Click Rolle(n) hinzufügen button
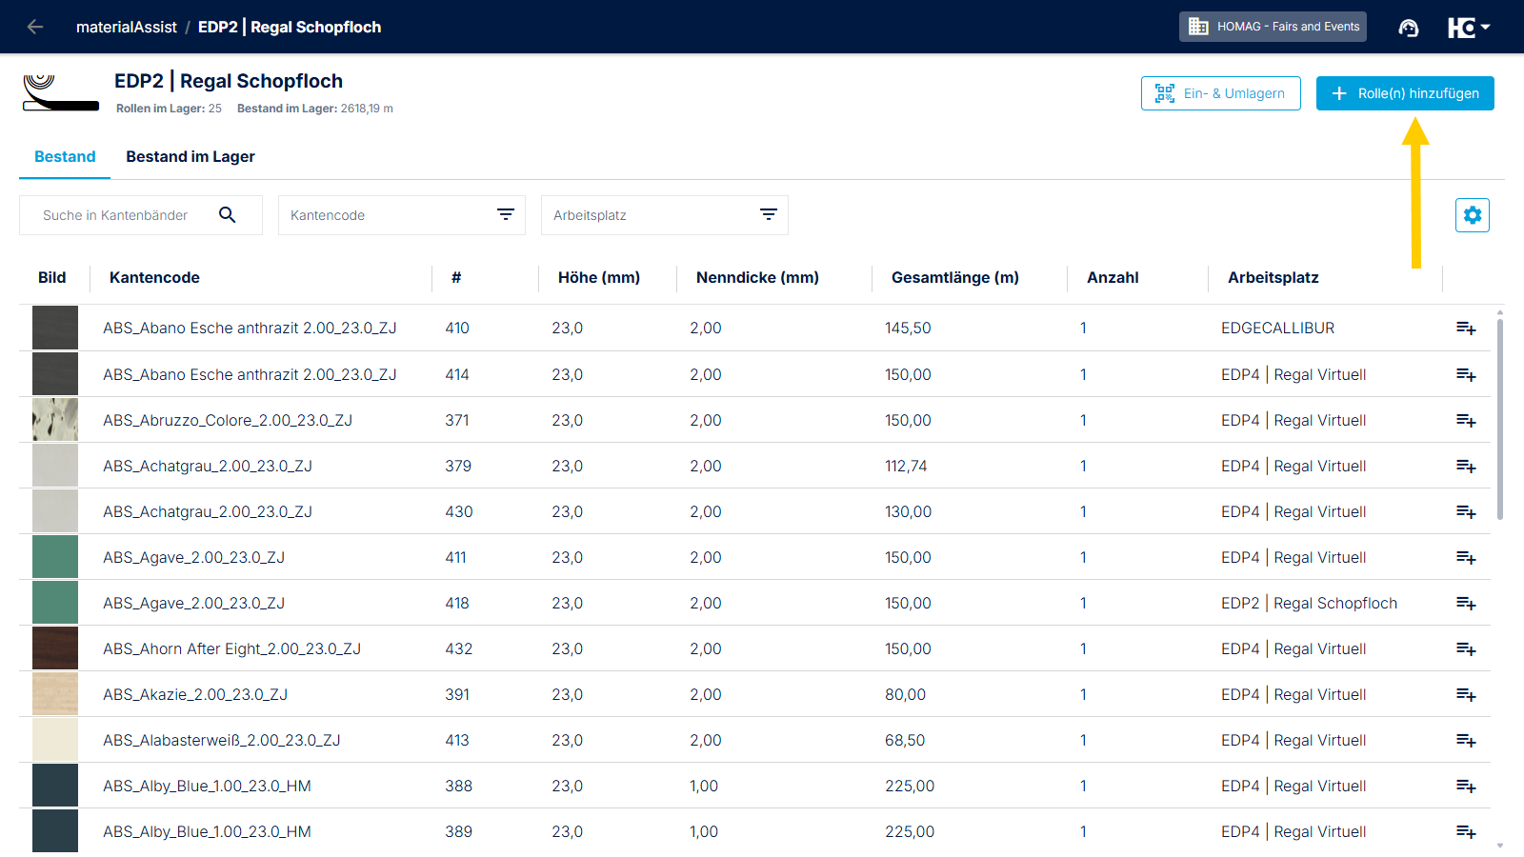The image size is (1524, 857). coord(1405,93)
